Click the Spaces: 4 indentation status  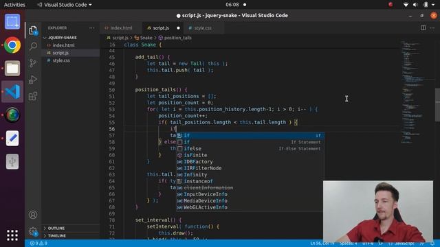349,244
